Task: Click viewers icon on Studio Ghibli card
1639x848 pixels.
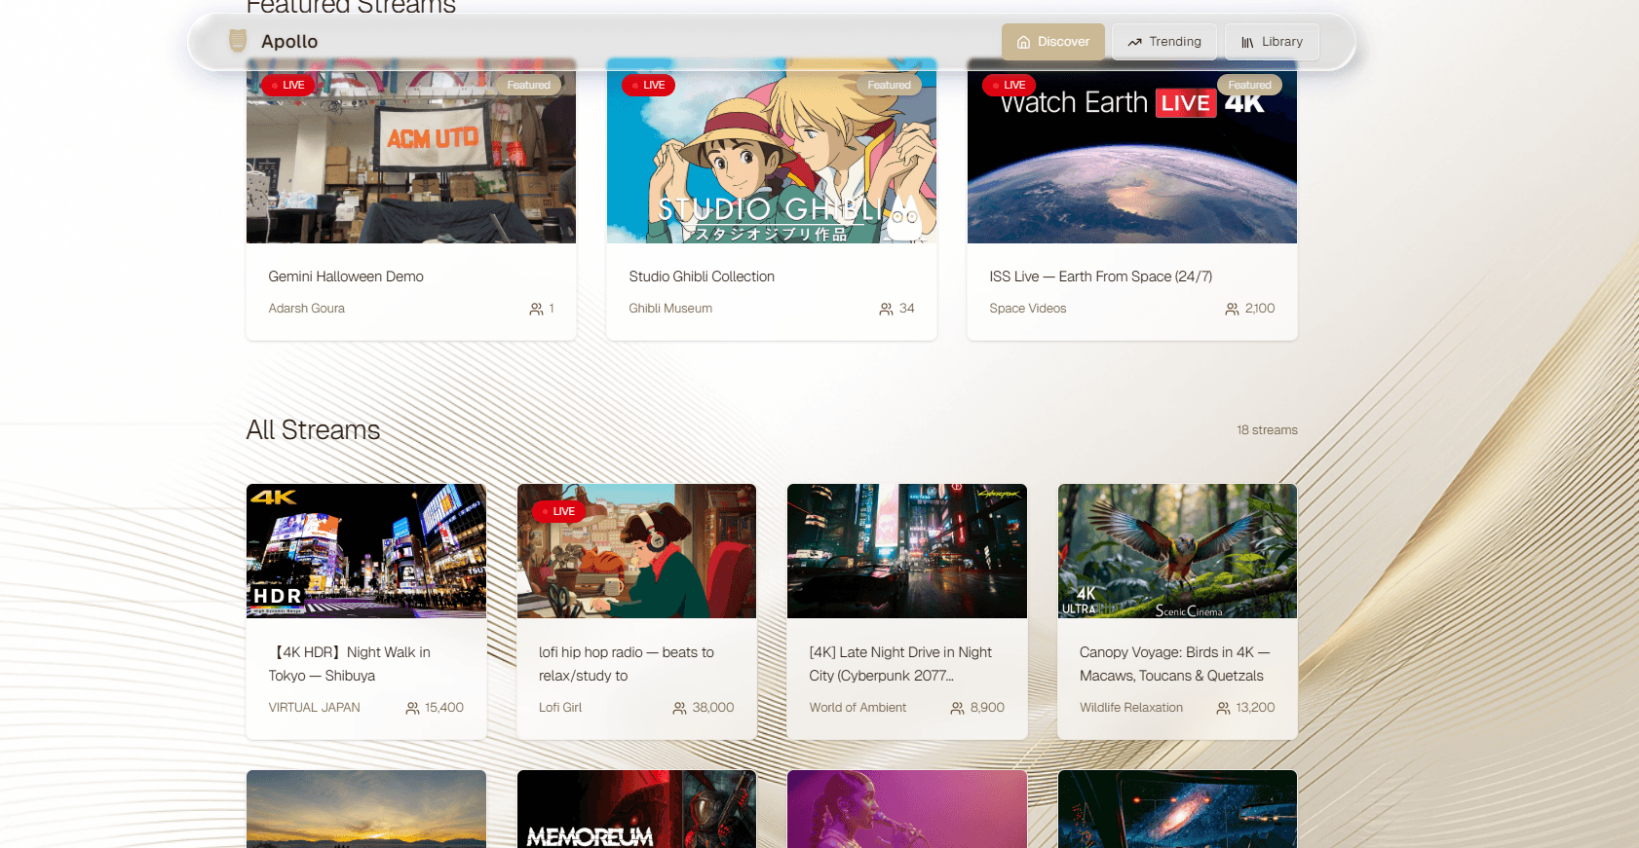Action: tap(886, 309)
